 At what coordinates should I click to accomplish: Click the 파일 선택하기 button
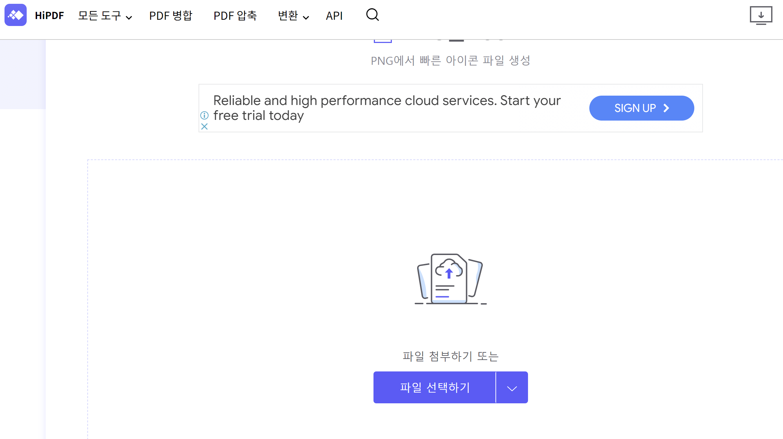tap(434, 387)
